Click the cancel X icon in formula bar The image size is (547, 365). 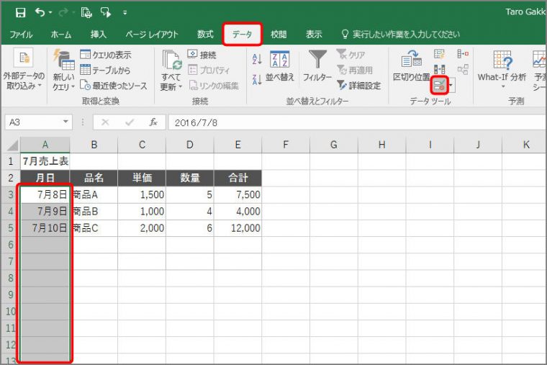[105, 122]
